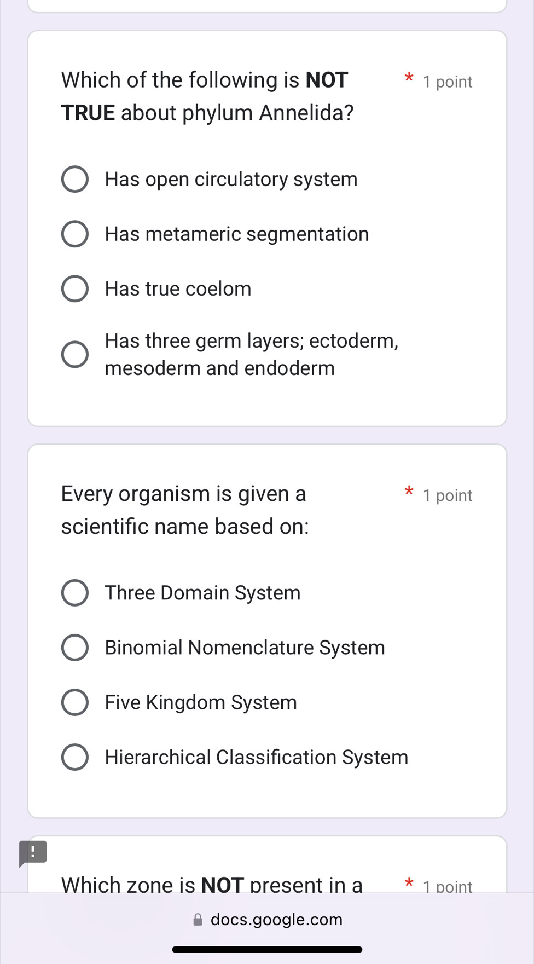Screen dimensions: 534x964
Task: Select "Hierarchical Classification System" radio option
Action: [75, 757]
